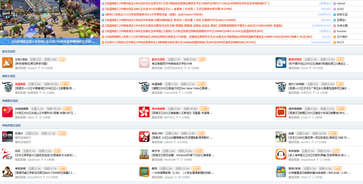Open user zx260 in the right list
The image size is (363, 184).
pos(340,9)
